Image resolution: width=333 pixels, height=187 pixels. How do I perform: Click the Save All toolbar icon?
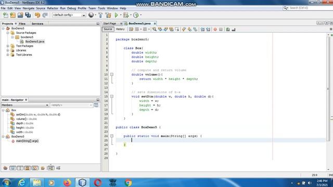point(28,15)
